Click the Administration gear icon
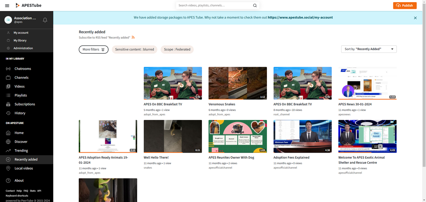 (8, 48)
